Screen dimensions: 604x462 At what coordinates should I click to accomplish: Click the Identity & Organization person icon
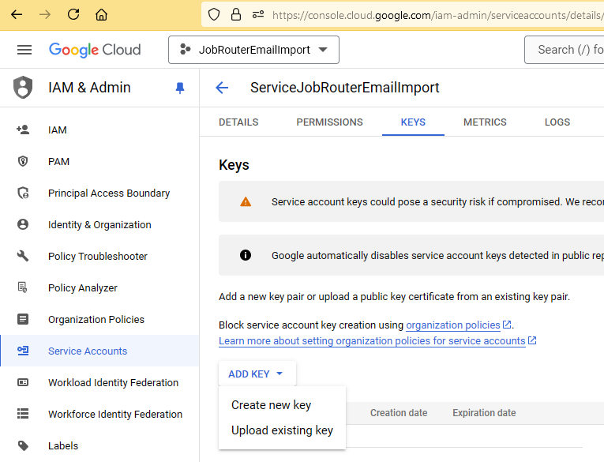pos(23,224)
